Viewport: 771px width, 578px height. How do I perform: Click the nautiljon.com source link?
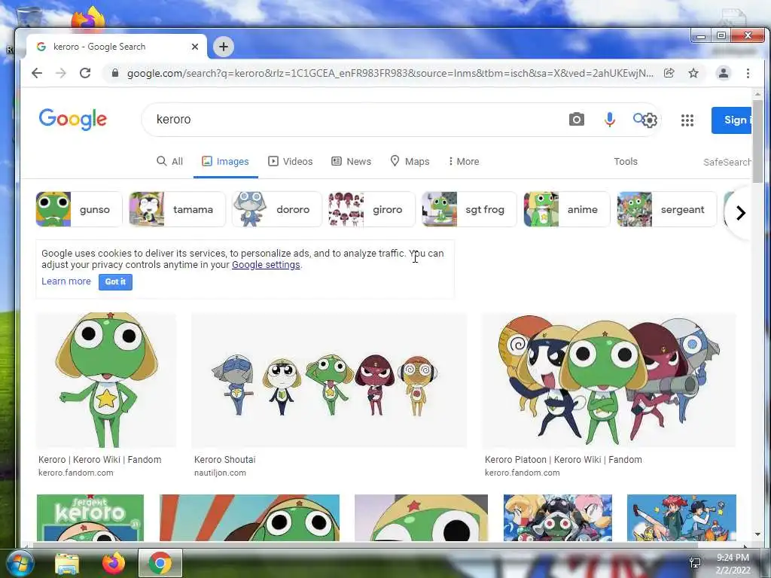[x=220, y=473]
